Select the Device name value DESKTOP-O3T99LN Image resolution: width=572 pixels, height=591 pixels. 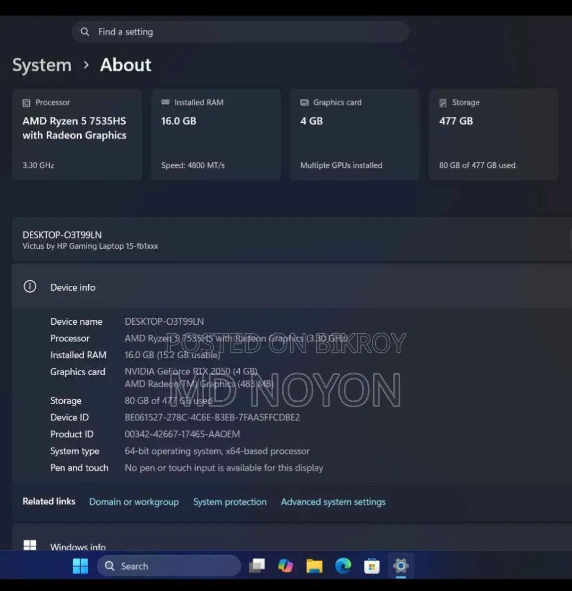(x=164, y=322)
